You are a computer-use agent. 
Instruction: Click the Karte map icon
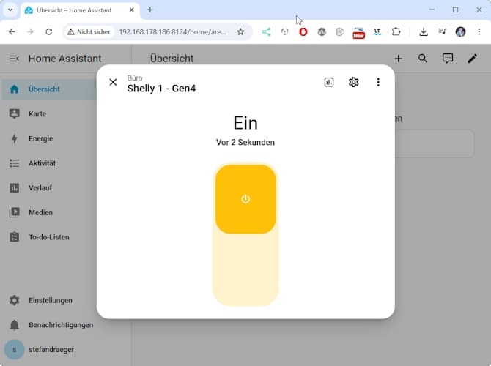pos(14,114)
